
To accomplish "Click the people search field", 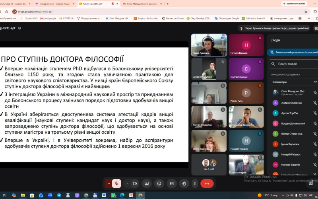I will [x=294, y=64].
